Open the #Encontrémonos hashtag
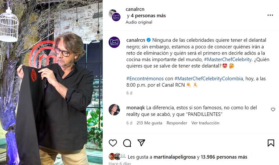 coord(145,78)
